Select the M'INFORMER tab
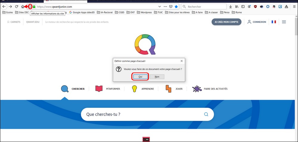The height and width of the screenshot is (142, 298). point(108,89)
